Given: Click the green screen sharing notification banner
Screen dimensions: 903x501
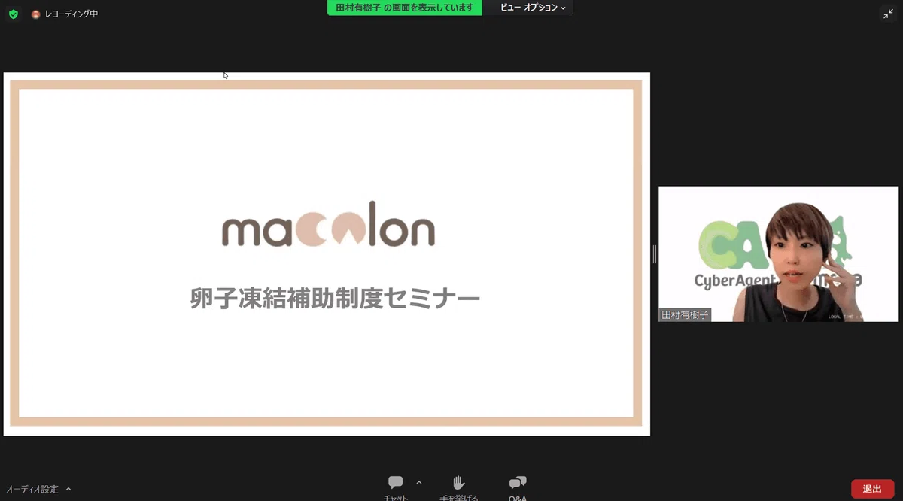Looking at the screenshot, I should point(405,8).
